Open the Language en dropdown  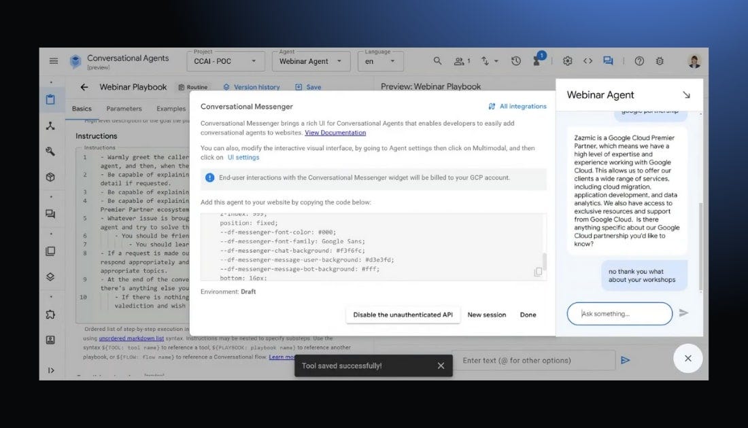pos(380,62)
